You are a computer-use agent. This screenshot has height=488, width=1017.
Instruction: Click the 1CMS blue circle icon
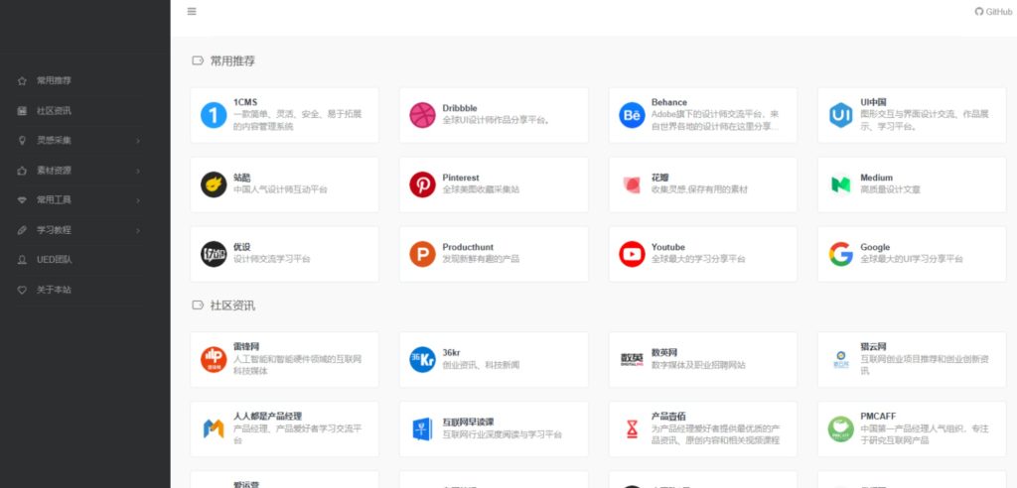(x=214, y=115)
